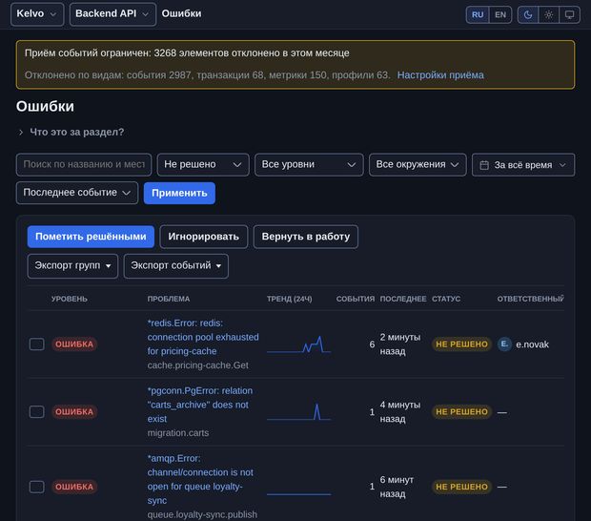Switch language to RU
The height and width of the screenshot is (521, 591).
[478, 14]
